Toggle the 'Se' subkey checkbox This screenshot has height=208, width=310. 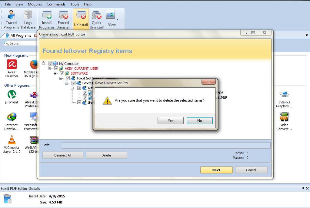coord(79,102)
